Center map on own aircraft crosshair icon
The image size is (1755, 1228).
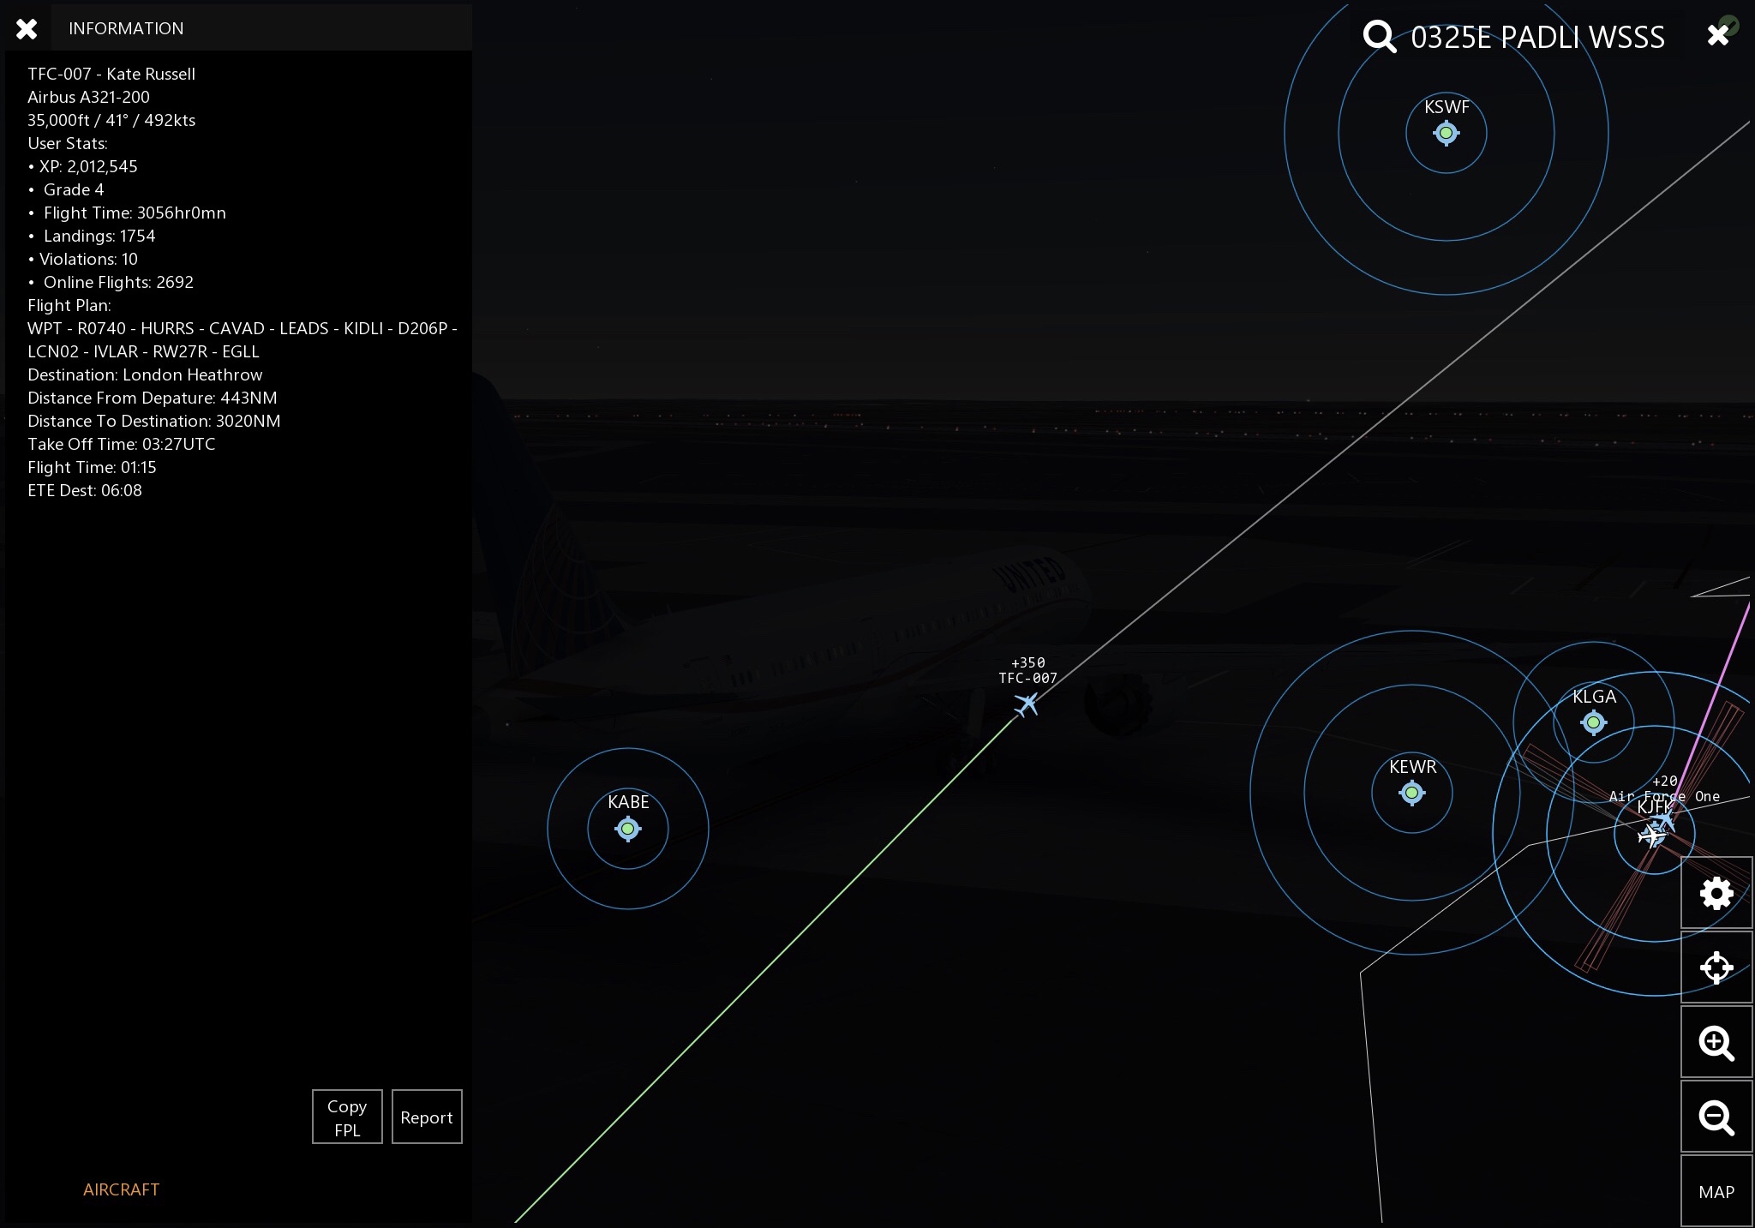coord(1716,967)
